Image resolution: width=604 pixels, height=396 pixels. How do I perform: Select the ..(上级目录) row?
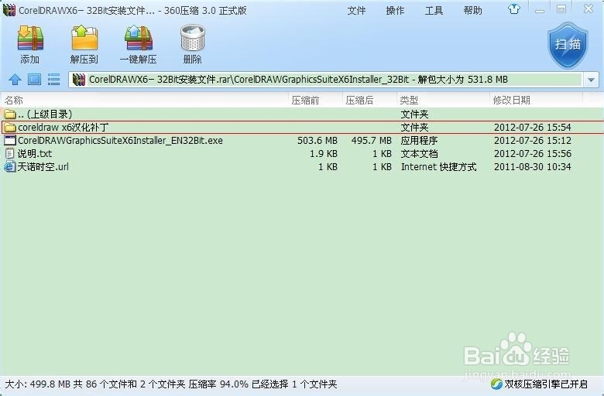click(x=302, y=114)
